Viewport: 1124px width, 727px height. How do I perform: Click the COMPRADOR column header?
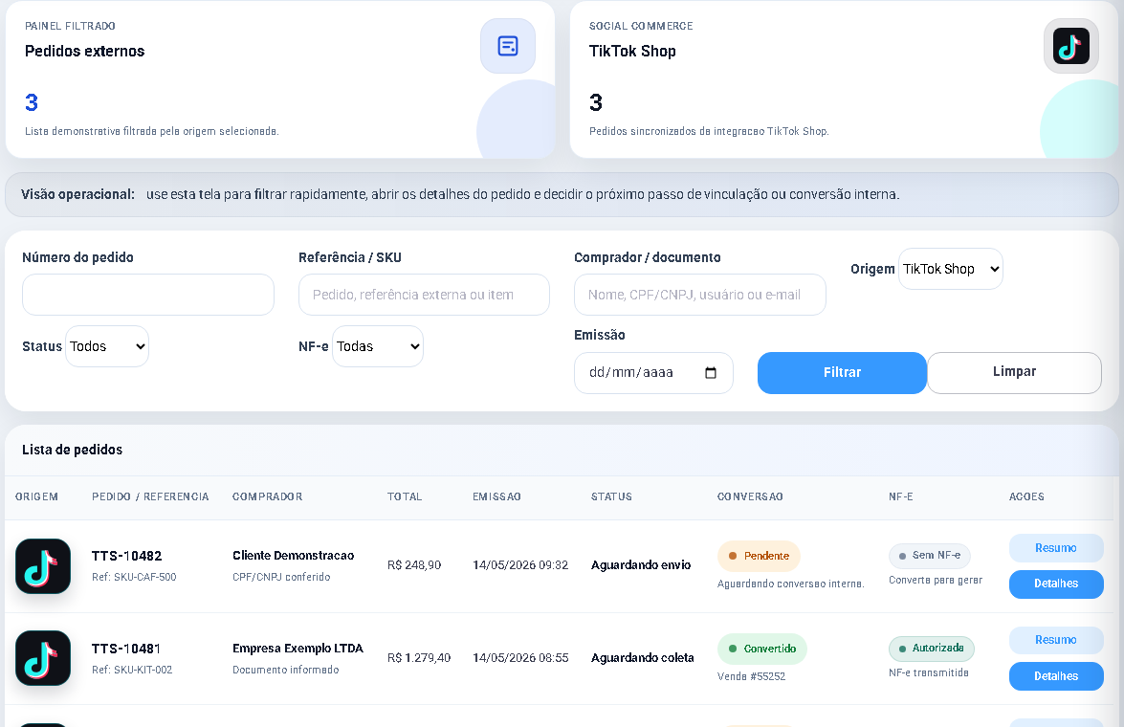tap(268, 496)
